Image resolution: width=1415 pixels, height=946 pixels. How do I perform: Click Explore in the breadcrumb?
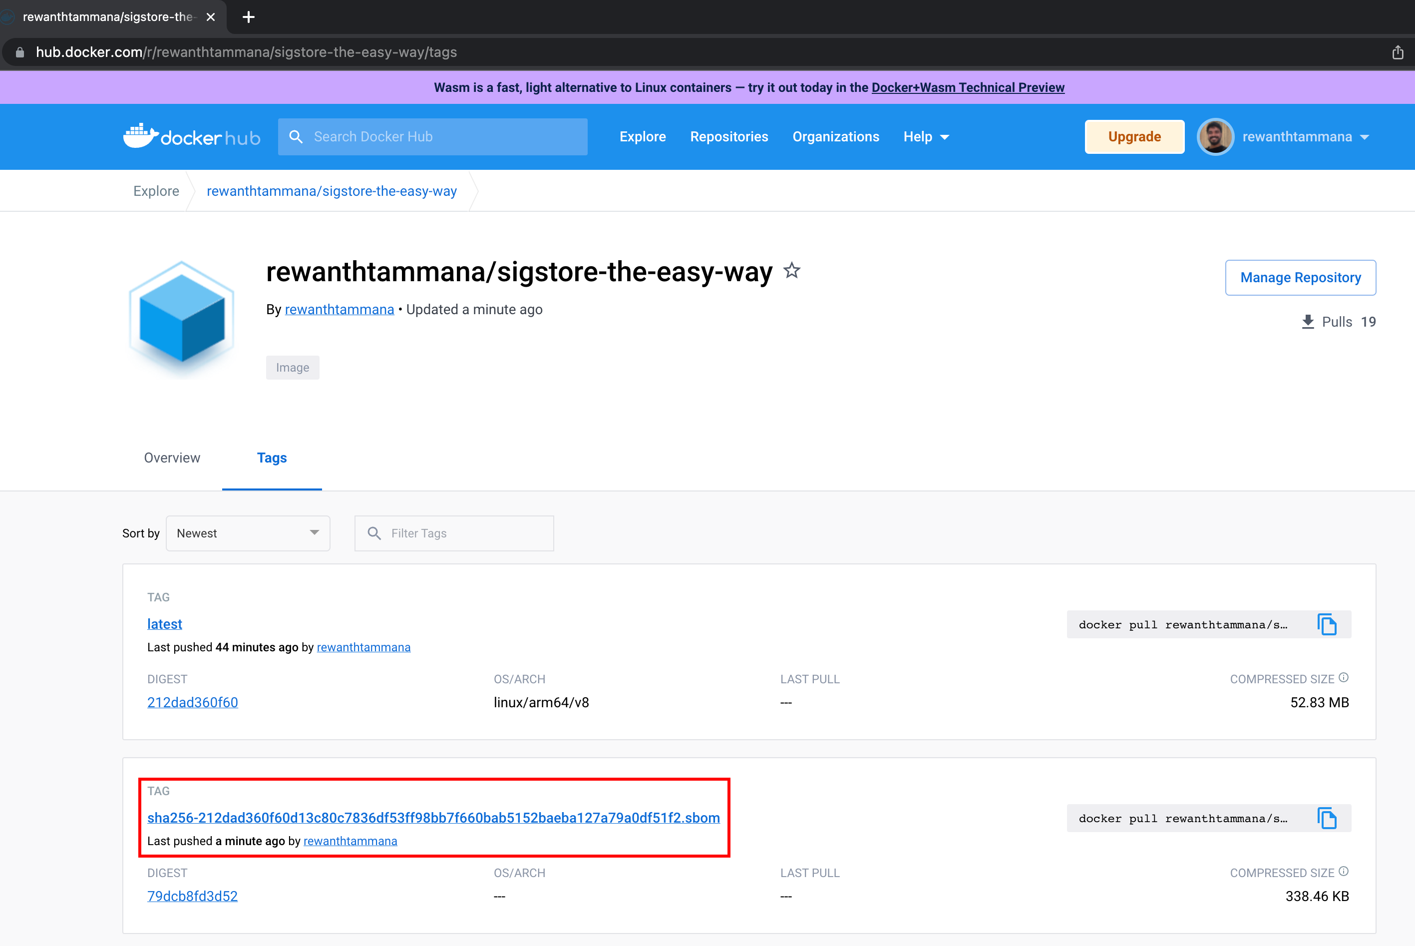[156, 191]
